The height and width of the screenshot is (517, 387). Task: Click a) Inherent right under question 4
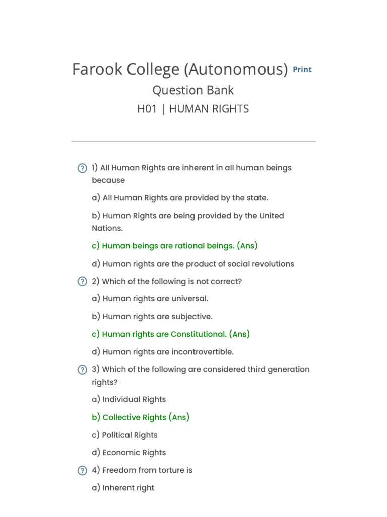tap(123, 488)
